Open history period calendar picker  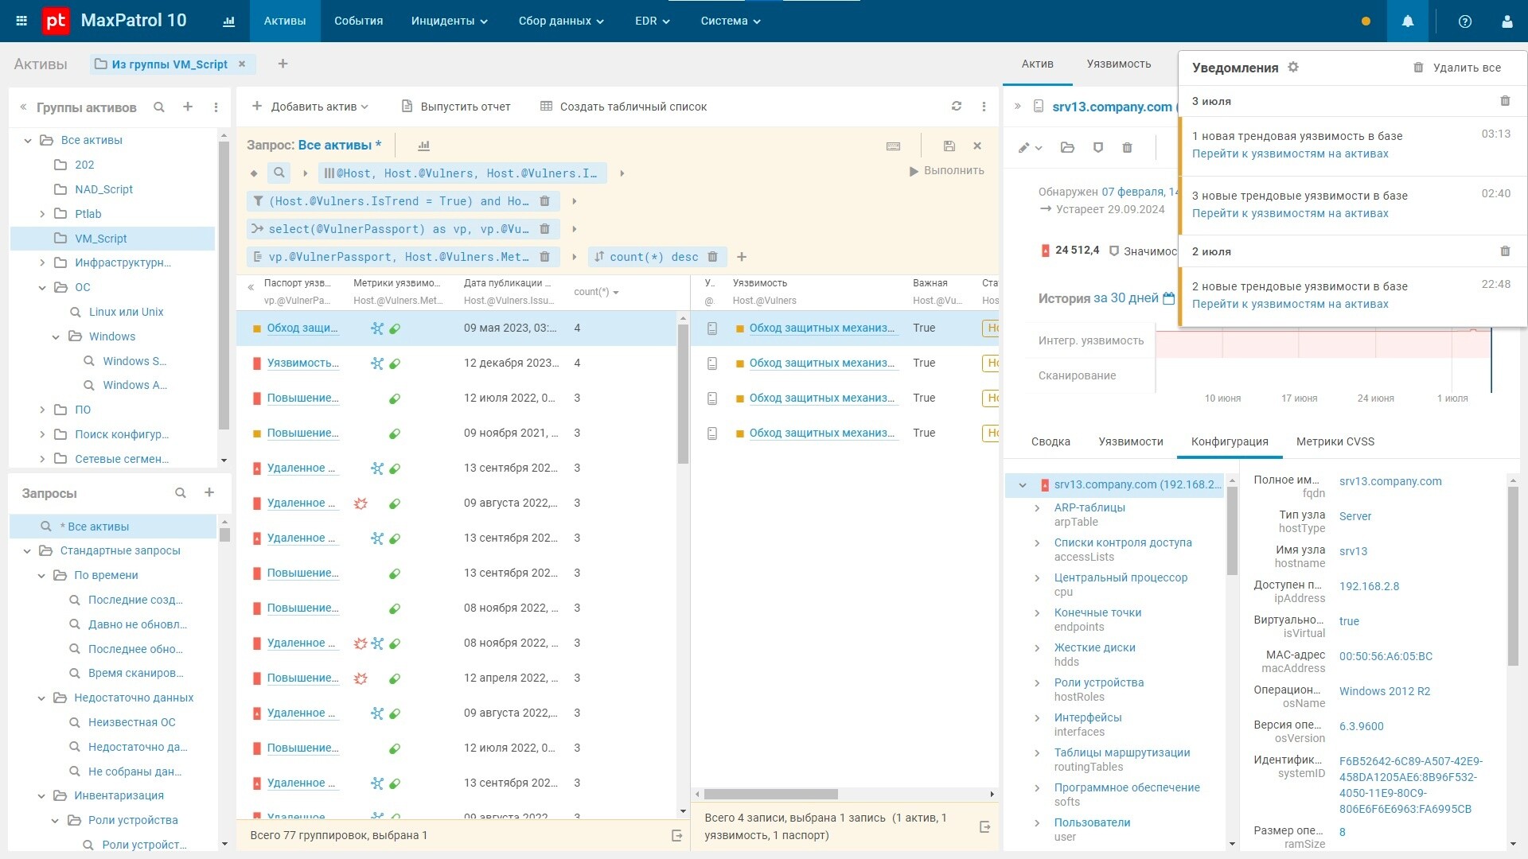(1168, 298)
